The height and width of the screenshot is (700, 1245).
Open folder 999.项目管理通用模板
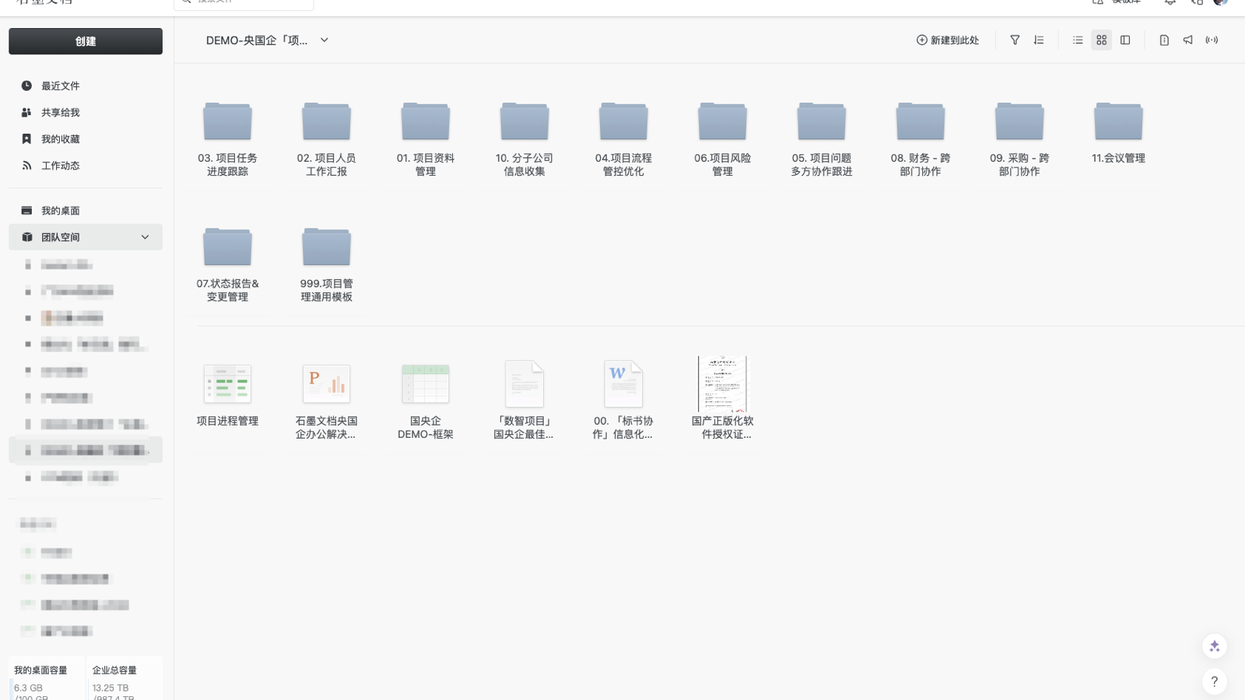tap(327, 264)
